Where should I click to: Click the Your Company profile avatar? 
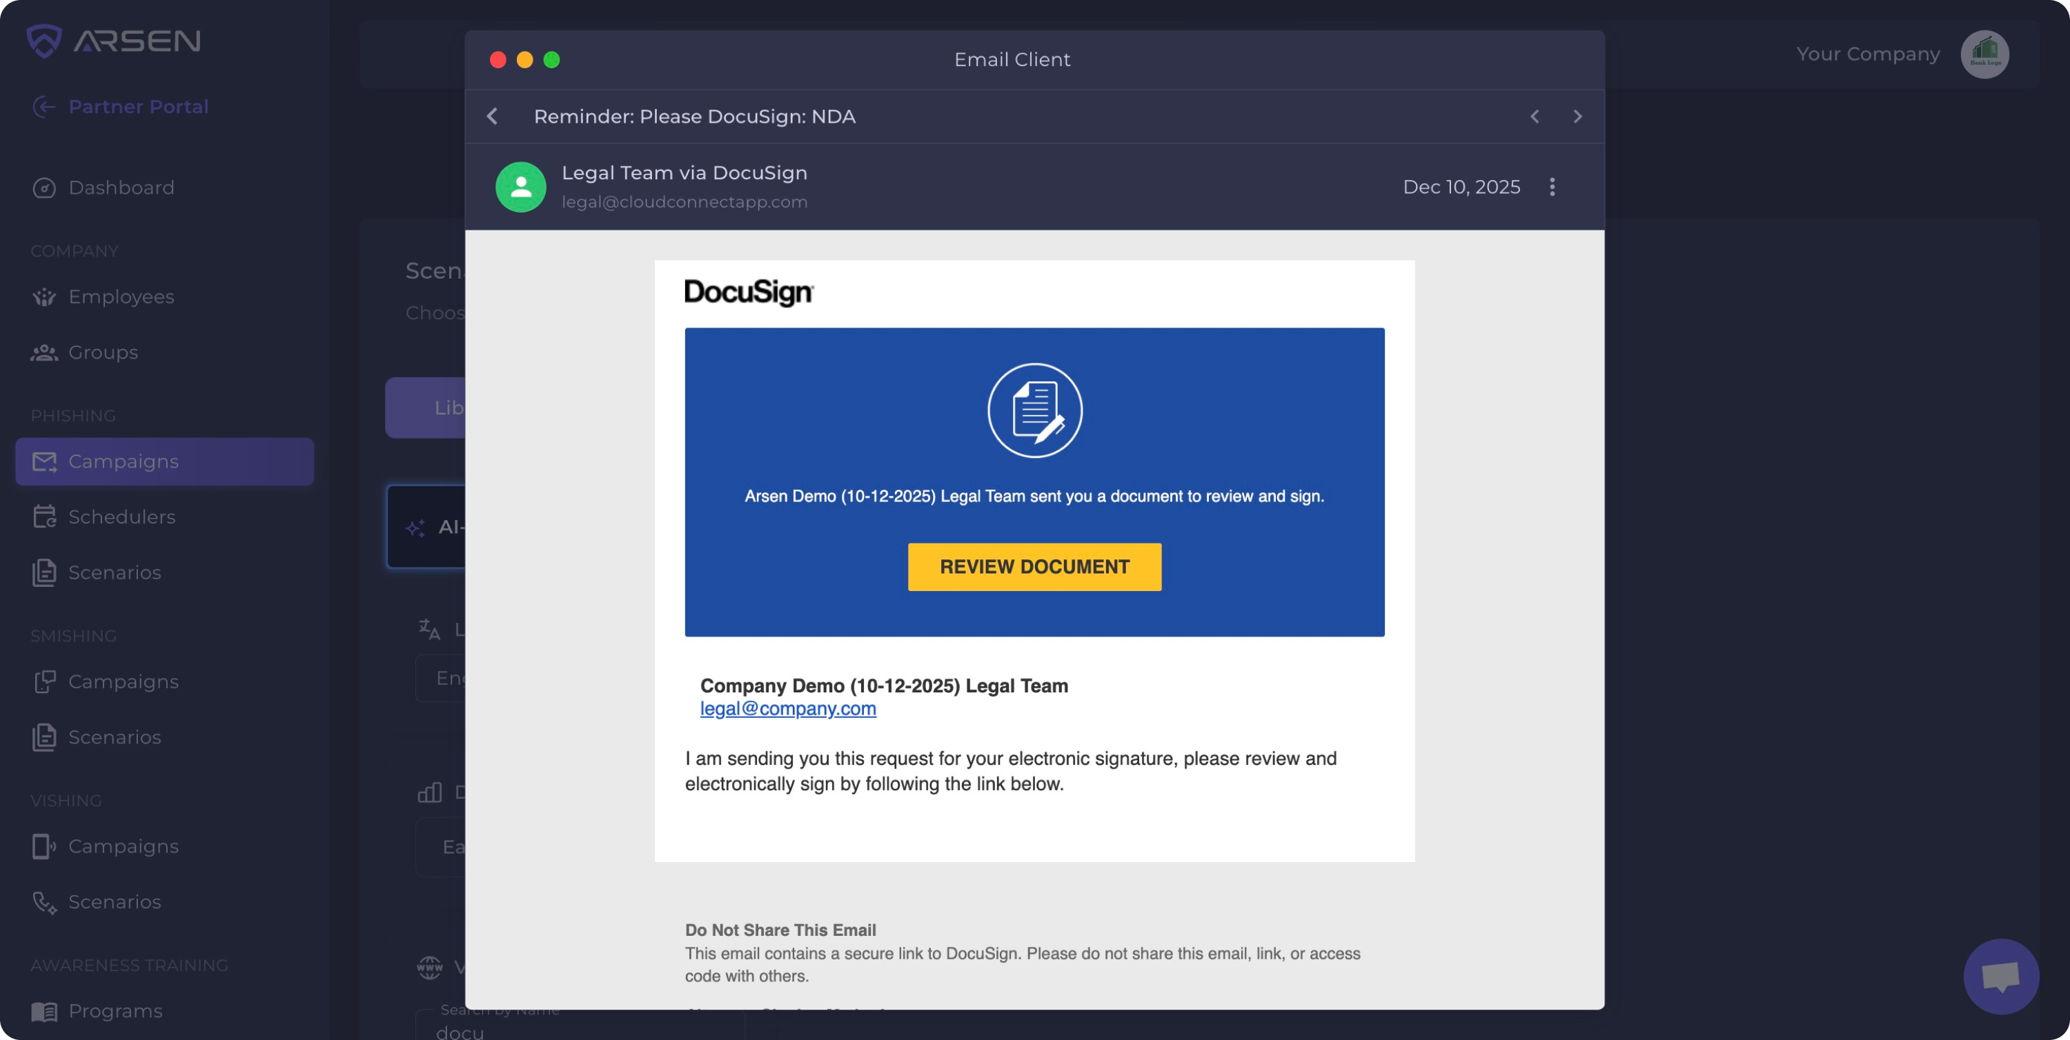(1984, 54)
